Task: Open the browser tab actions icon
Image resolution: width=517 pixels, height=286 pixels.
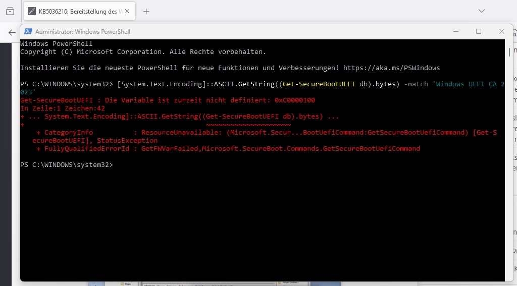Action: (10, 11)
